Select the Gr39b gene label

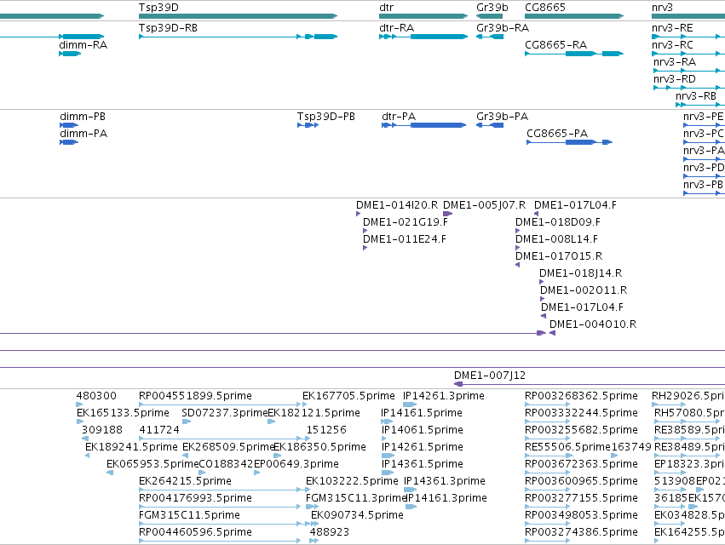pyautogui.click(x=492, y=8)
